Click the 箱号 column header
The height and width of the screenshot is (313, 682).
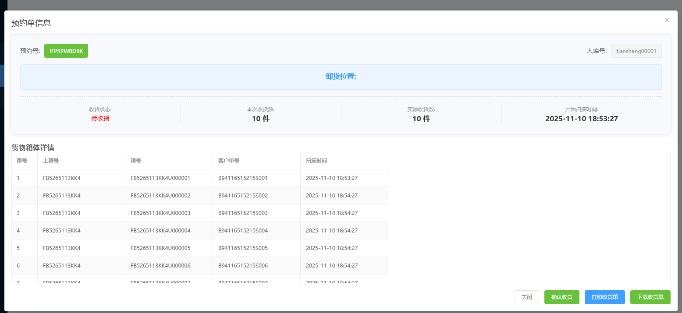[136, 161]
